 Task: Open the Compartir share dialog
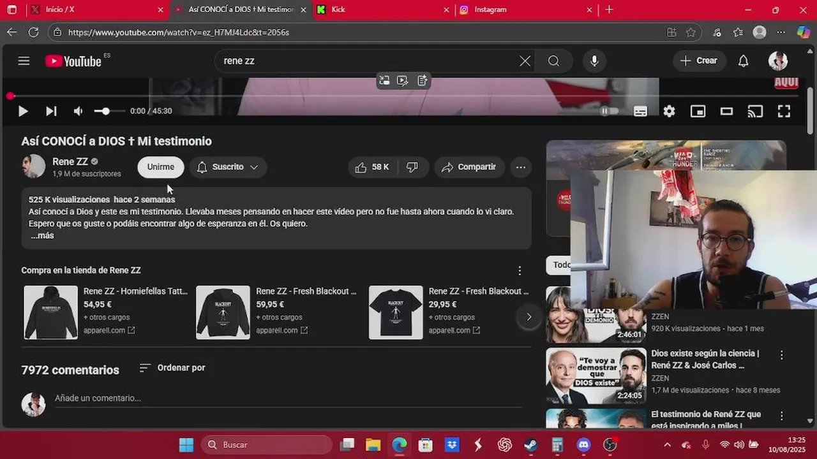[x=469, y=167]
